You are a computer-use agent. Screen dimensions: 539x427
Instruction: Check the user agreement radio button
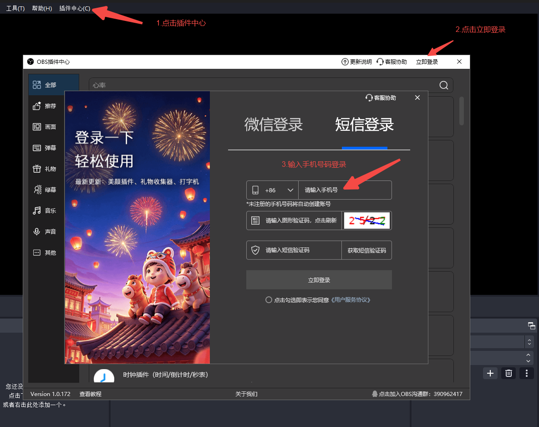click(269, 300)
